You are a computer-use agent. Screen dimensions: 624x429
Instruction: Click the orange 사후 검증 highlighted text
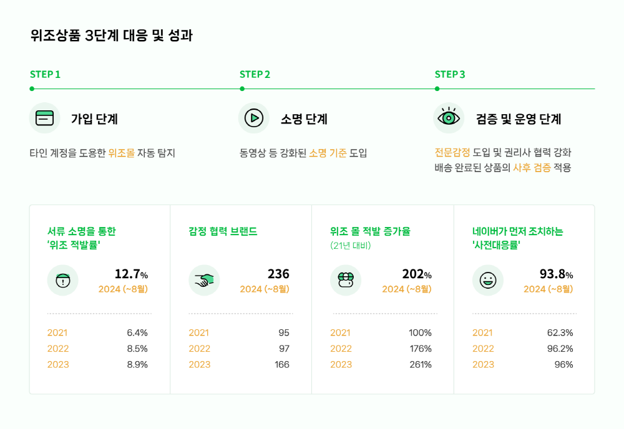(x=532, y=167)
